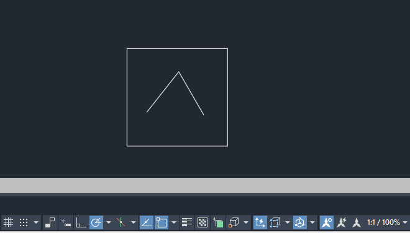Open 3D Object Snap options arrow
The height and width of the screenshot is (233, 410).
246,222
